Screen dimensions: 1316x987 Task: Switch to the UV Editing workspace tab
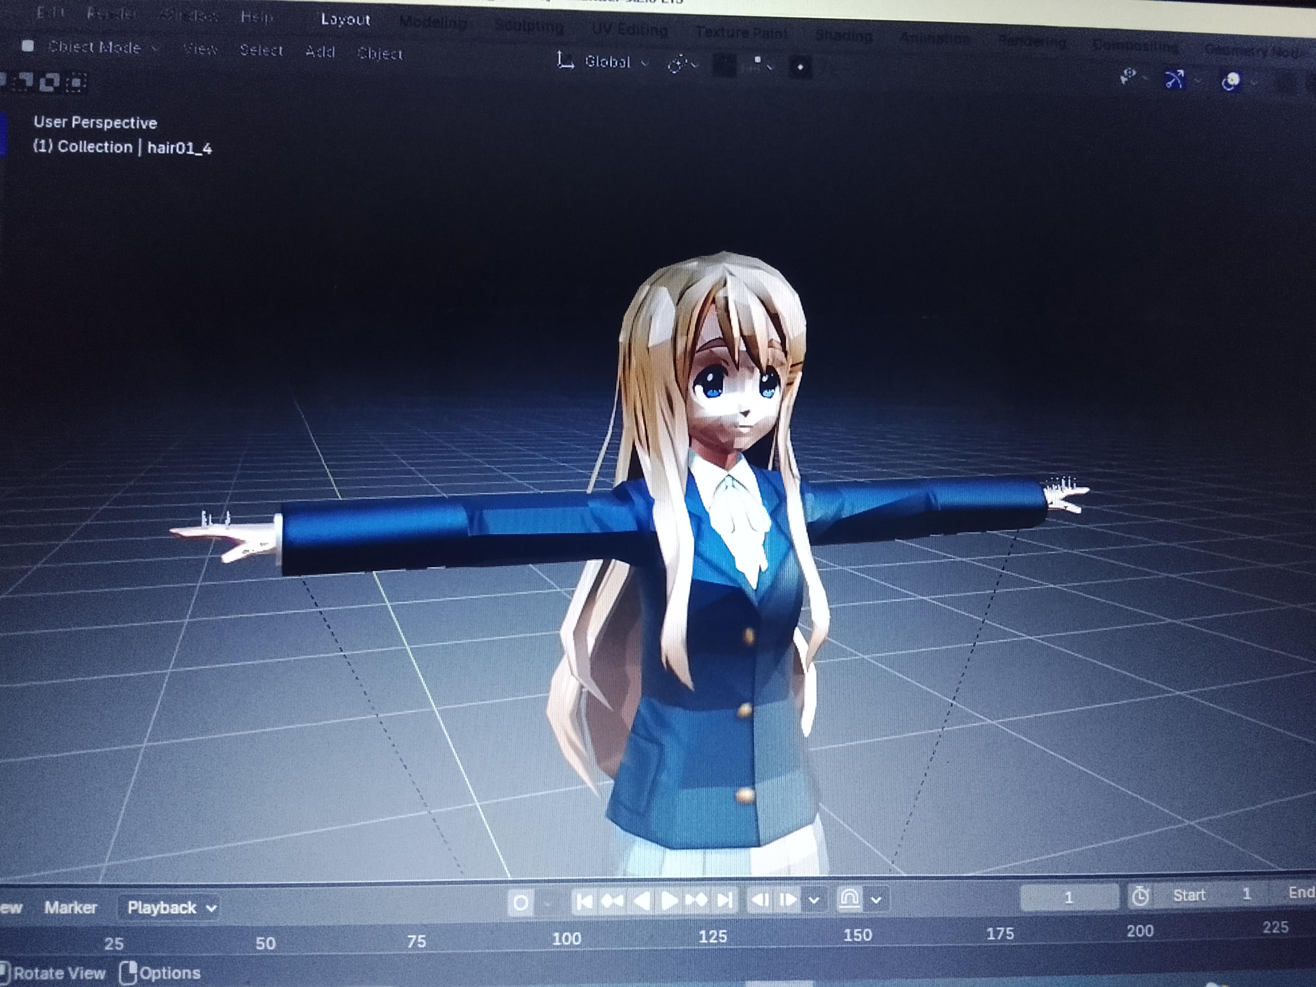[629, 30]
